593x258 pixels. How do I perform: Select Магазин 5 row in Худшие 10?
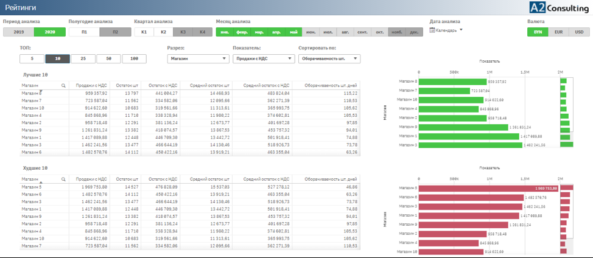[x=190, y=187]
